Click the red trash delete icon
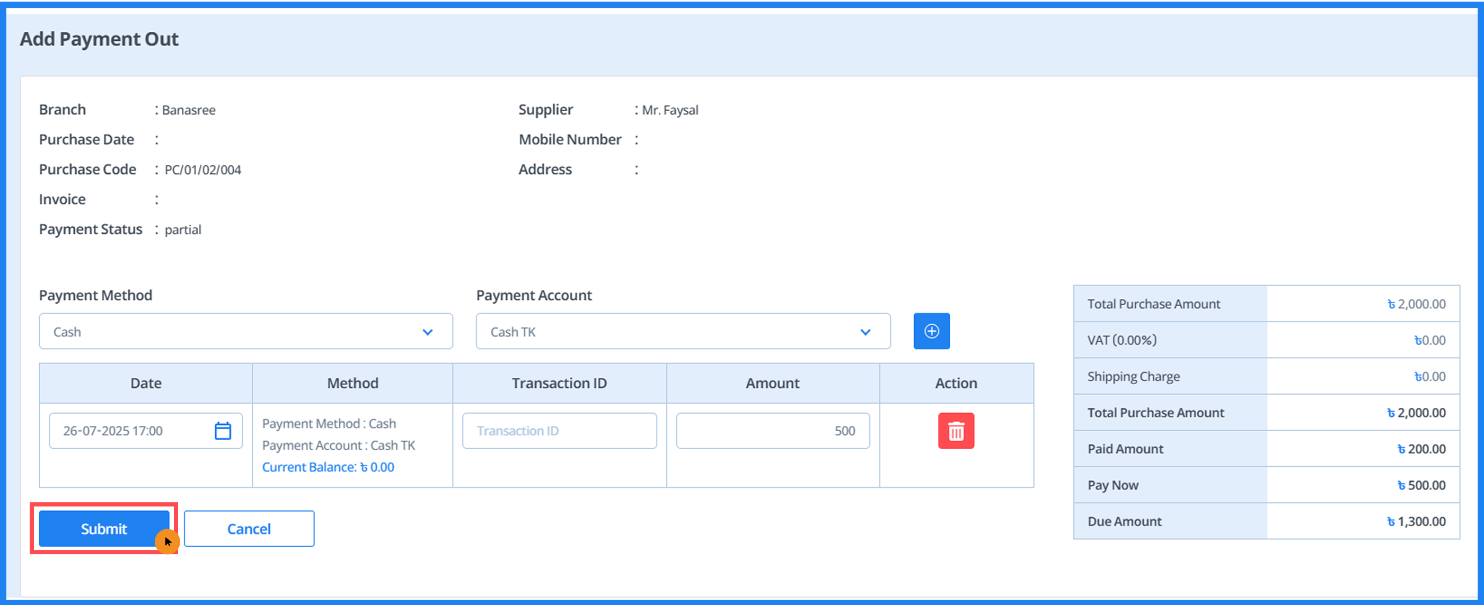 [x=956, y=431]
